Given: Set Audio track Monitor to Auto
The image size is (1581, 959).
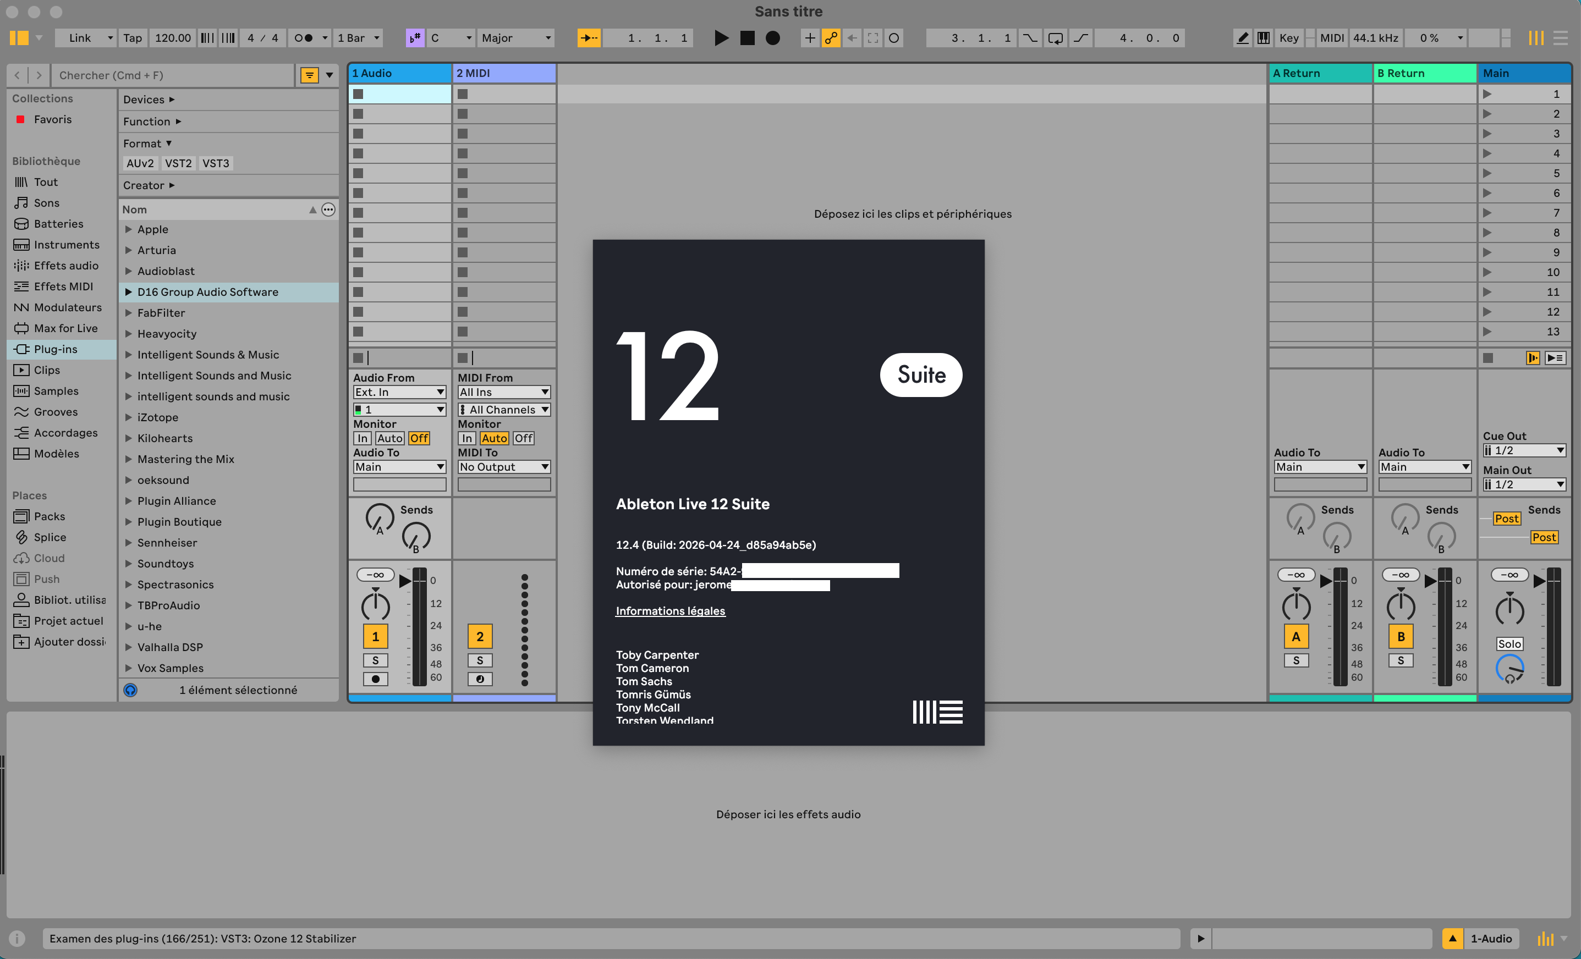Looking at the screenshot, I should point(389,438).
